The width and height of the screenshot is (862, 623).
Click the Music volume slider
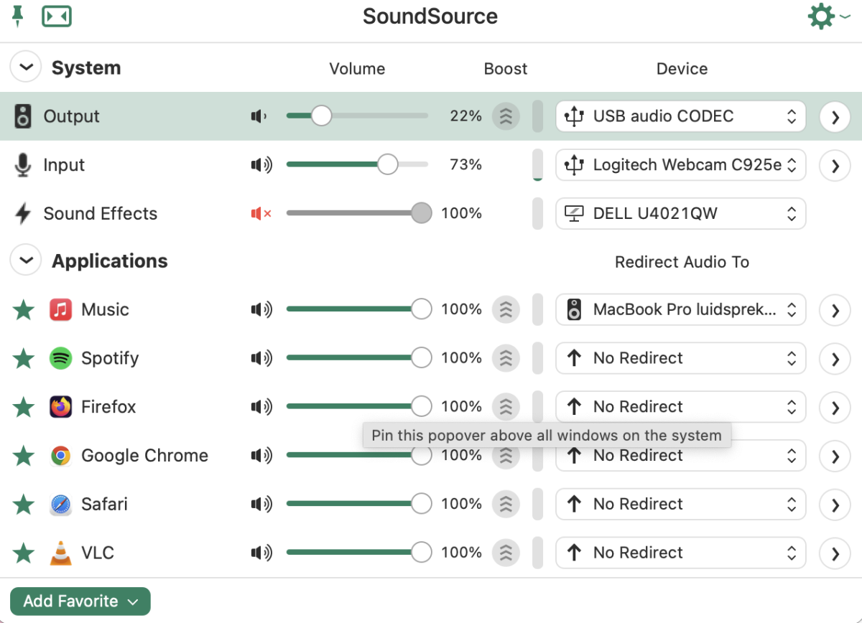(x=359, y=310)
